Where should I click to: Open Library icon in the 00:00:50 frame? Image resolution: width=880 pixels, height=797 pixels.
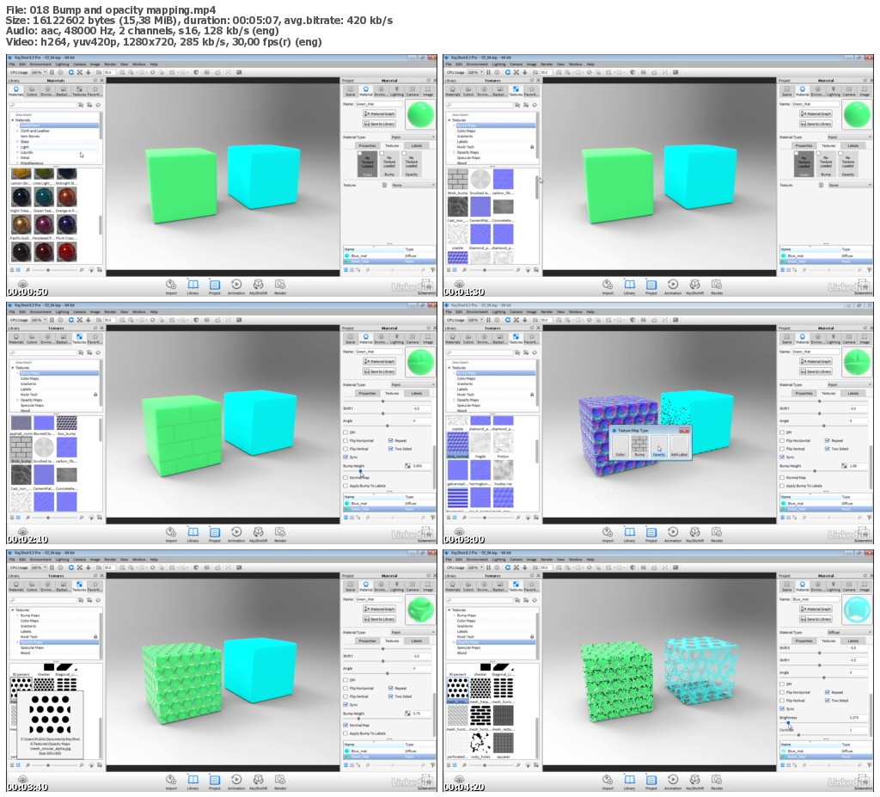click(x=192, y=285)
